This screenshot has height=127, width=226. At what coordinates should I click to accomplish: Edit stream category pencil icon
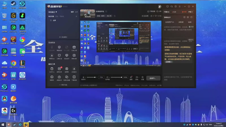tap(115, 16)
